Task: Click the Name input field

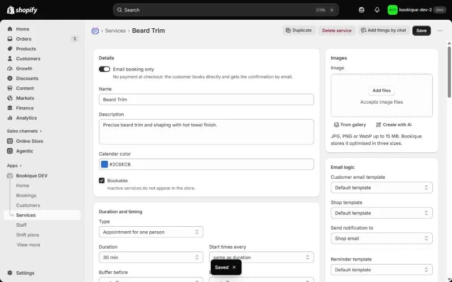Action: coord(206,99)
